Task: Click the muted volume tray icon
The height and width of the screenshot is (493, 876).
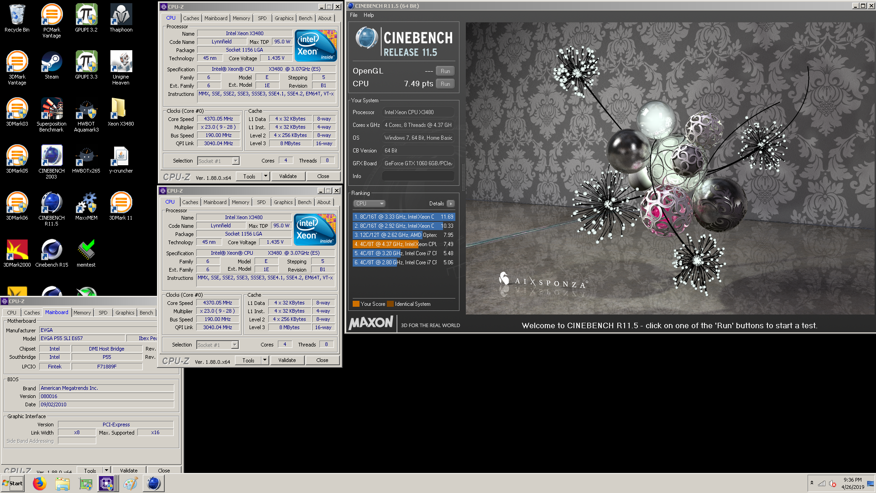Action: click(x=833, y=483)
